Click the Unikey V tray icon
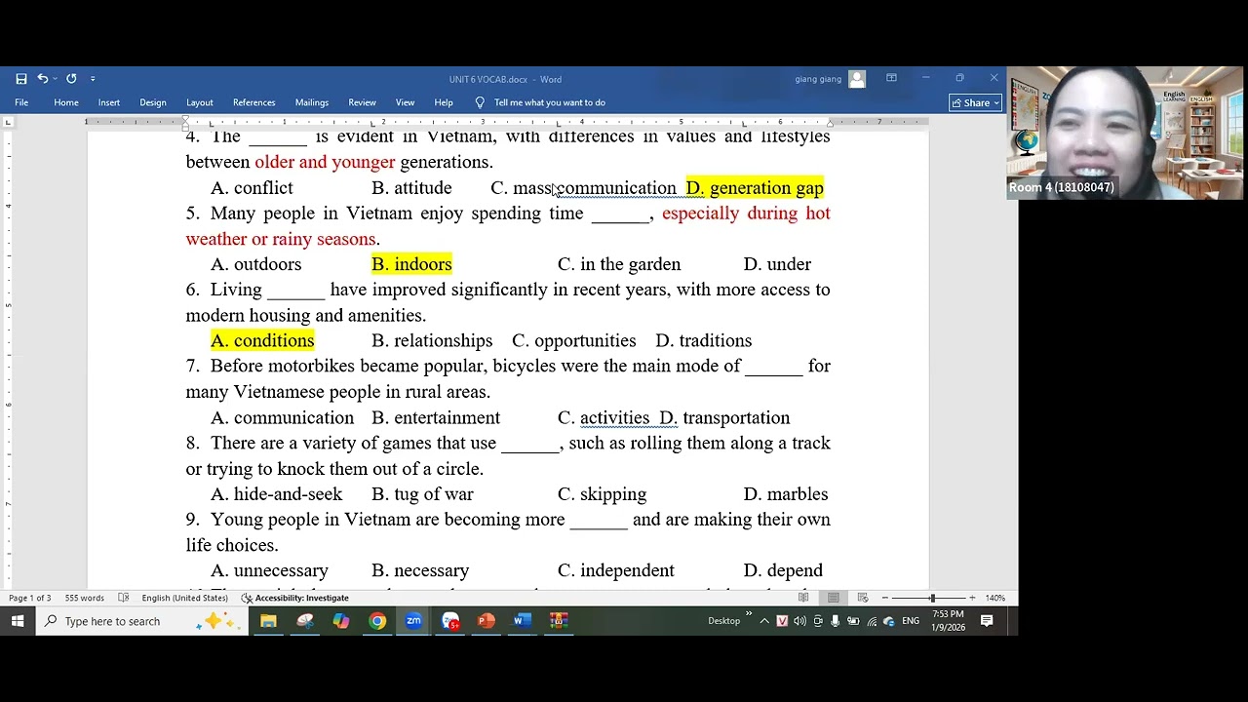This screenshot has height=702, width=1248. [782, 621]
